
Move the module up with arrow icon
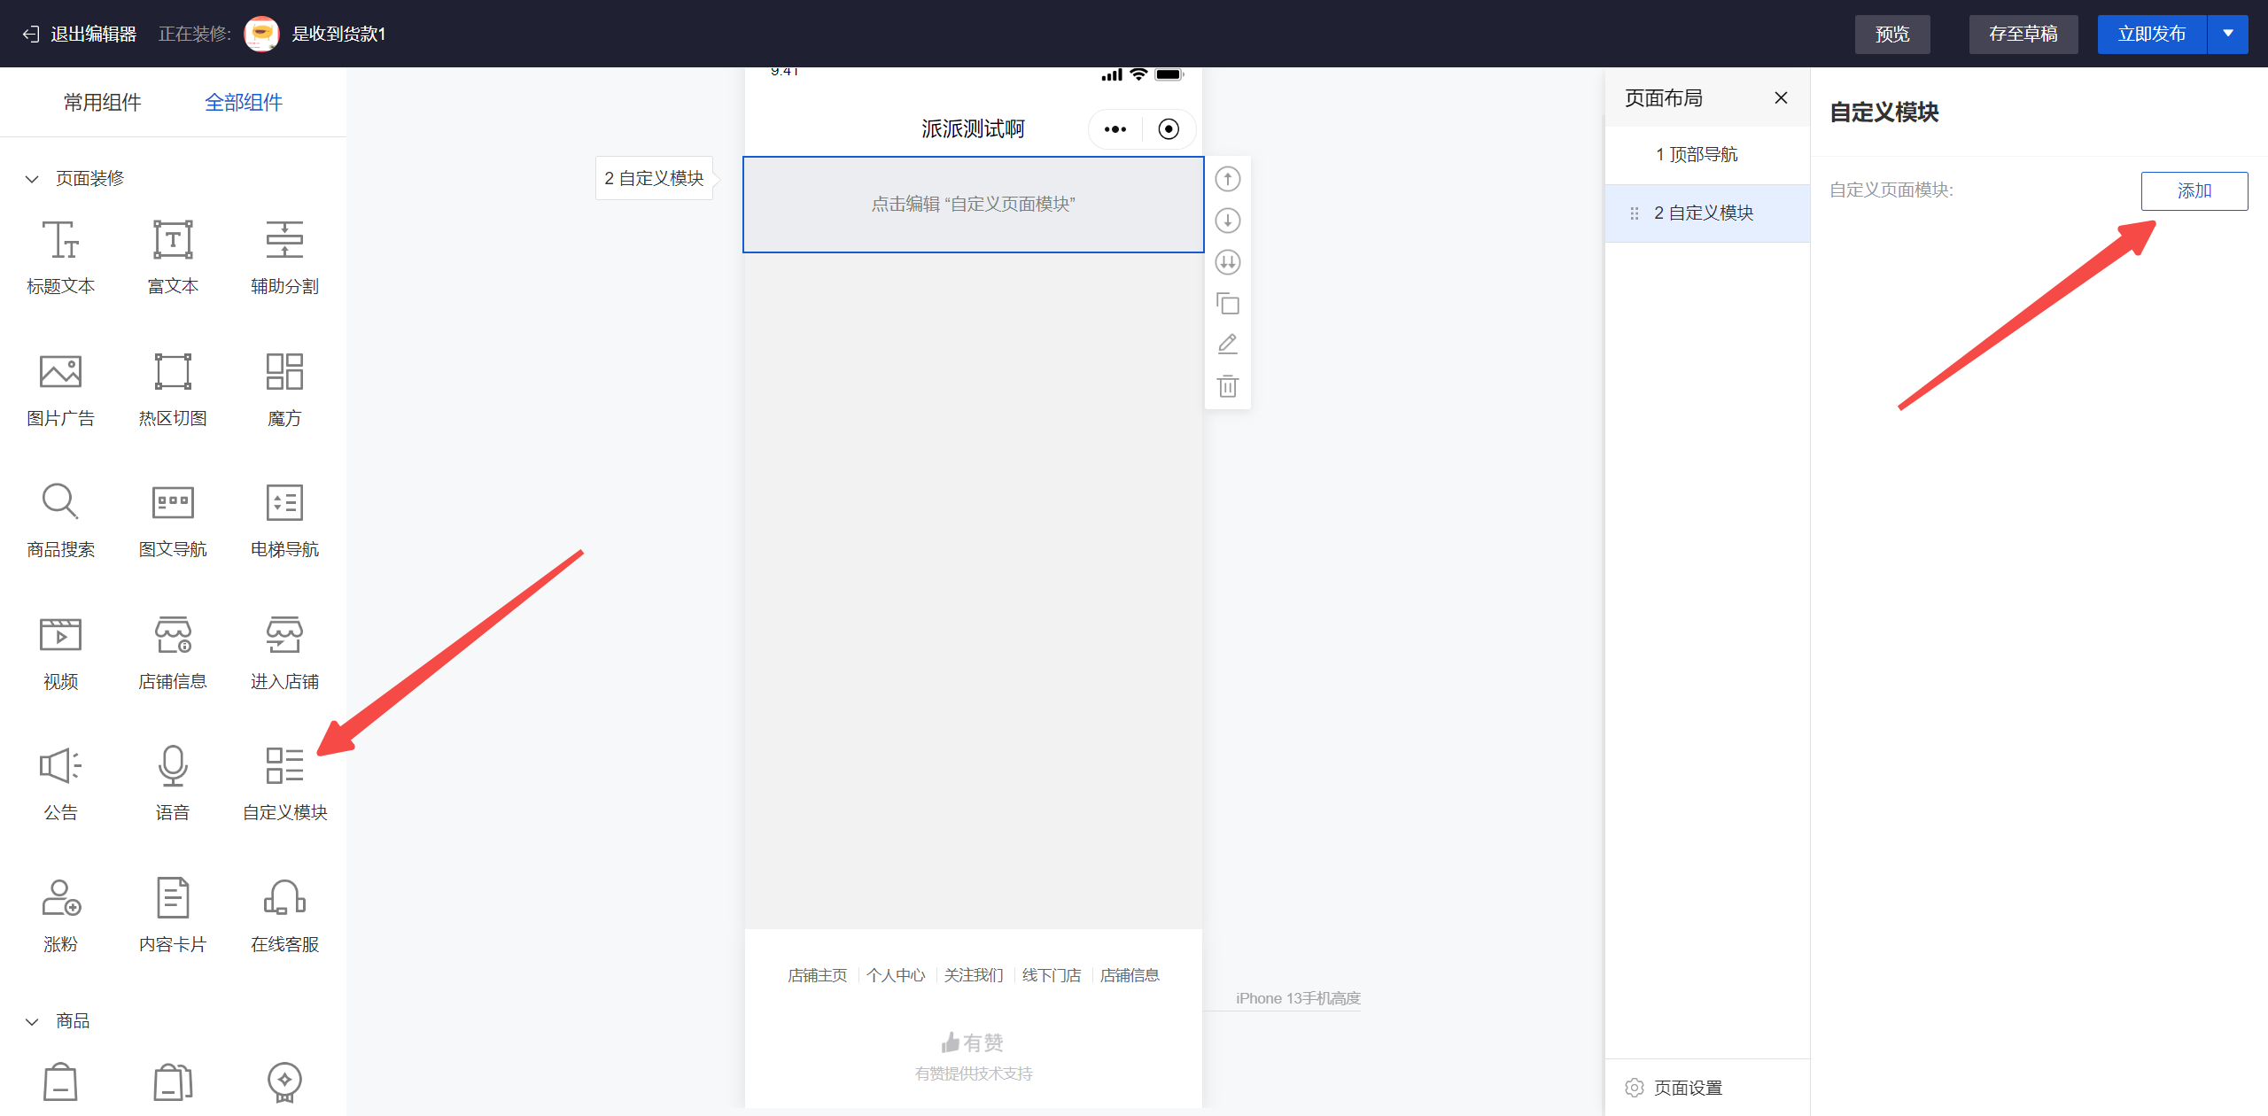(x=1227, y=178)
